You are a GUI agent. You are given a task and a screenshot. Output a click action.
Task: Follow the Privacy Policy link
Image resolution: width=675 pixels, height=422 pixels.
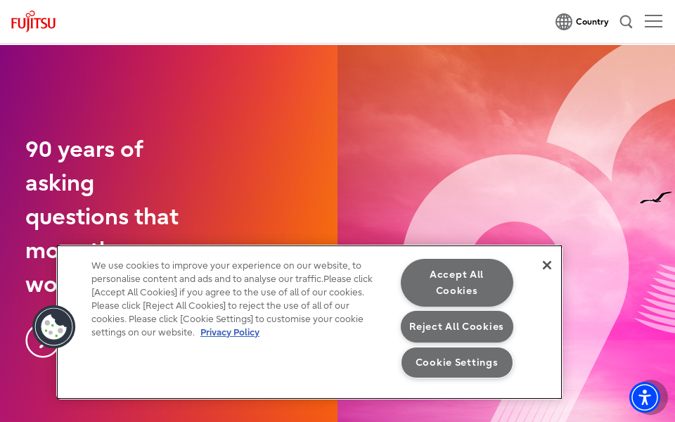[230, 333]
